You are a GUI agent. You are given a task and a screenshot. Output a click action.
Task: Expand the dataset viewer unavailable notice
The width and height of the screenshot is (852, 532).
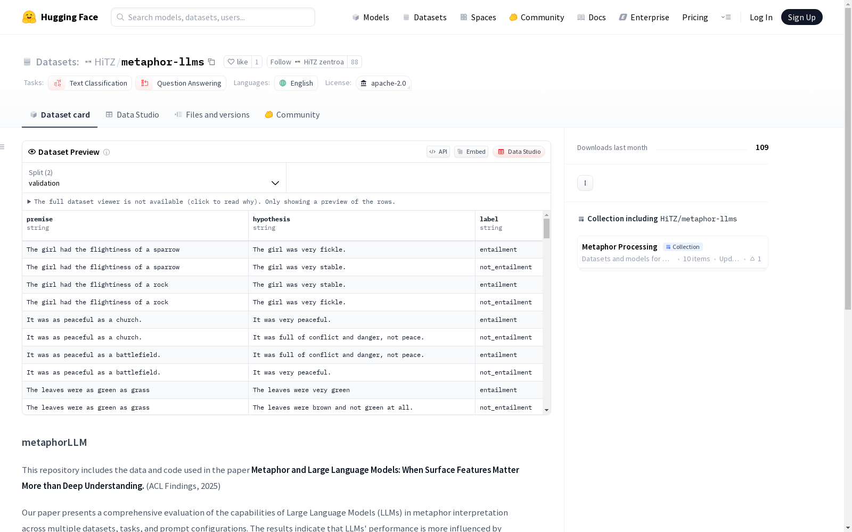211,202
